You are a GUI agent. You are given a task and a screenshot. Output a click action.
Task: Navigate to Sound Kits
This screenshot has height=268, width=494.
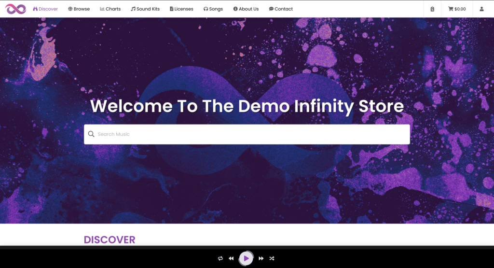click(145, 9)
